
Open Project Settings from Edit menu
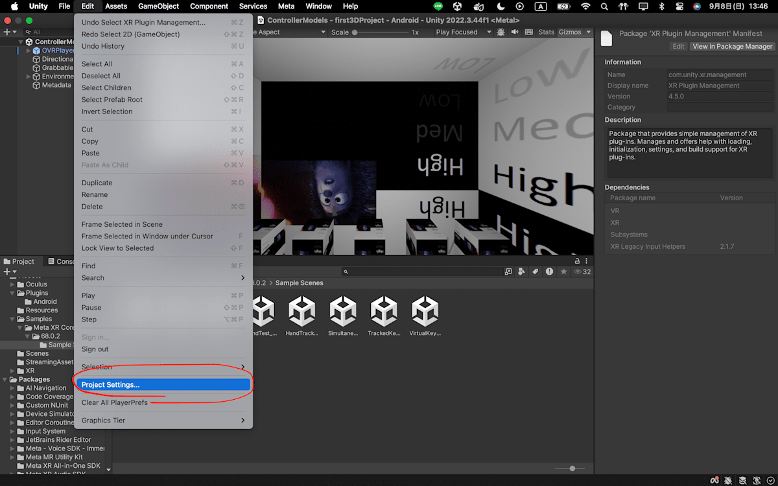(163, 385)
